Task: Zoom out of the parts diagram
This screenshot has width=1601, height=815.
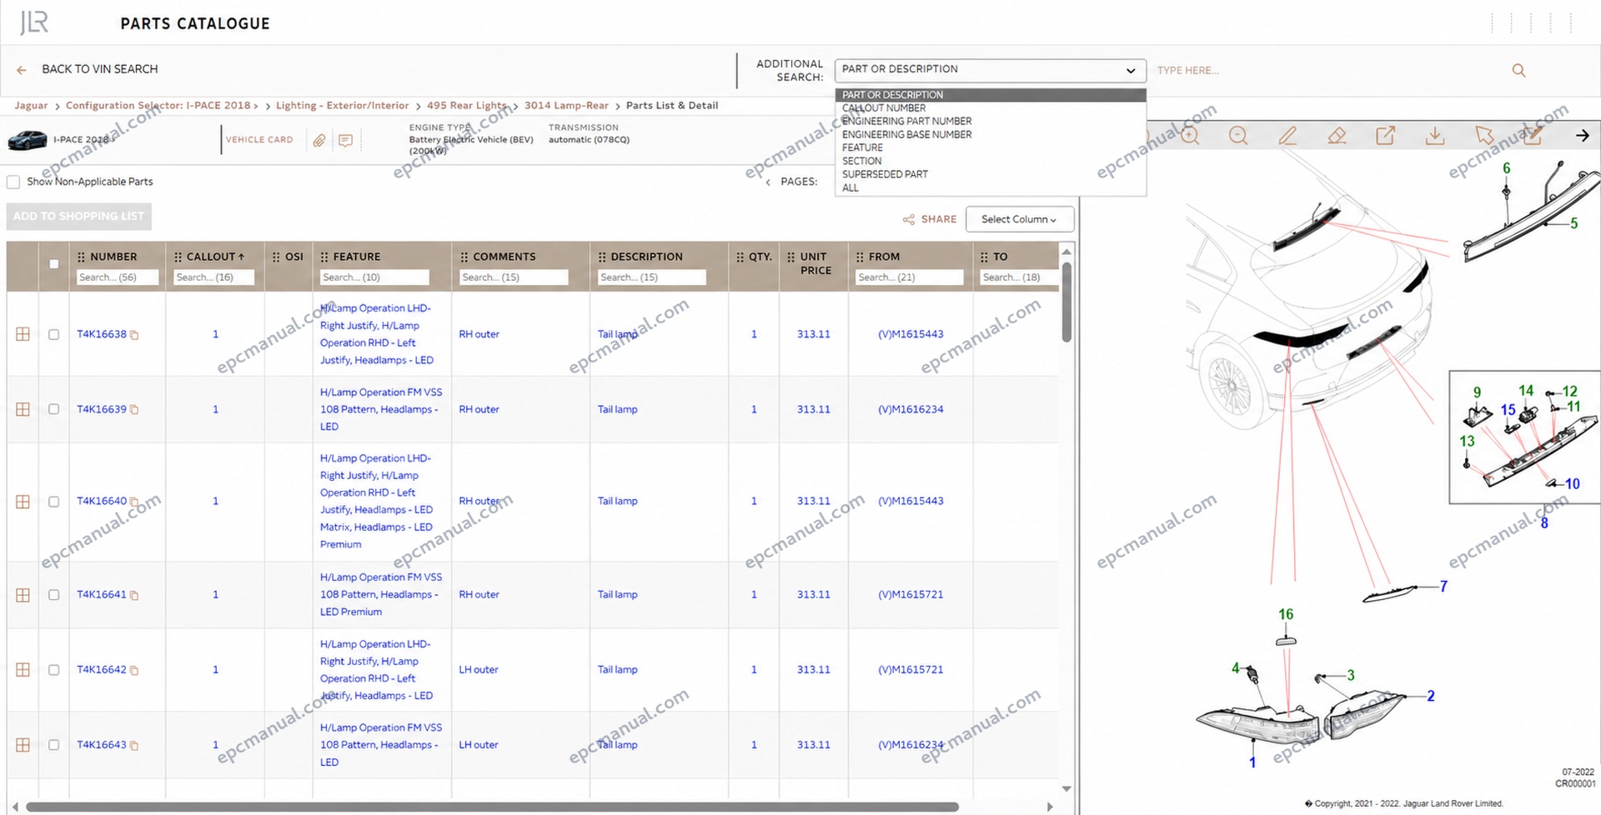Action: (1238, 136)
